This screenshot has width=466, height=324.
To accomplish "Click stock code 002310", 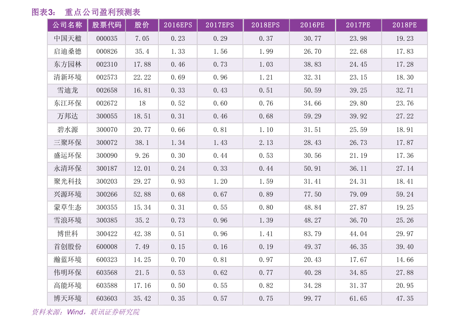I will tap(107, 64).
